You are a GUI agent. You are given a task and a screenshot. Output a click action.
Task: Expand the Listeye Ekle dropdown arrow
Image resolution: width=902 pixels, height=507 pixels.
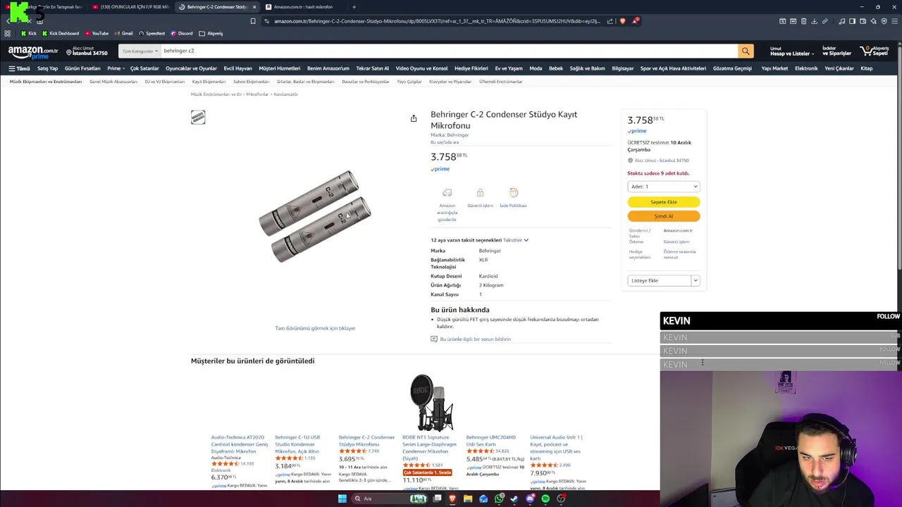click(x=695, y=280)
